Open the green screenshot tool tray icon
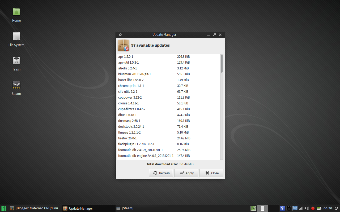 (253, 208)
